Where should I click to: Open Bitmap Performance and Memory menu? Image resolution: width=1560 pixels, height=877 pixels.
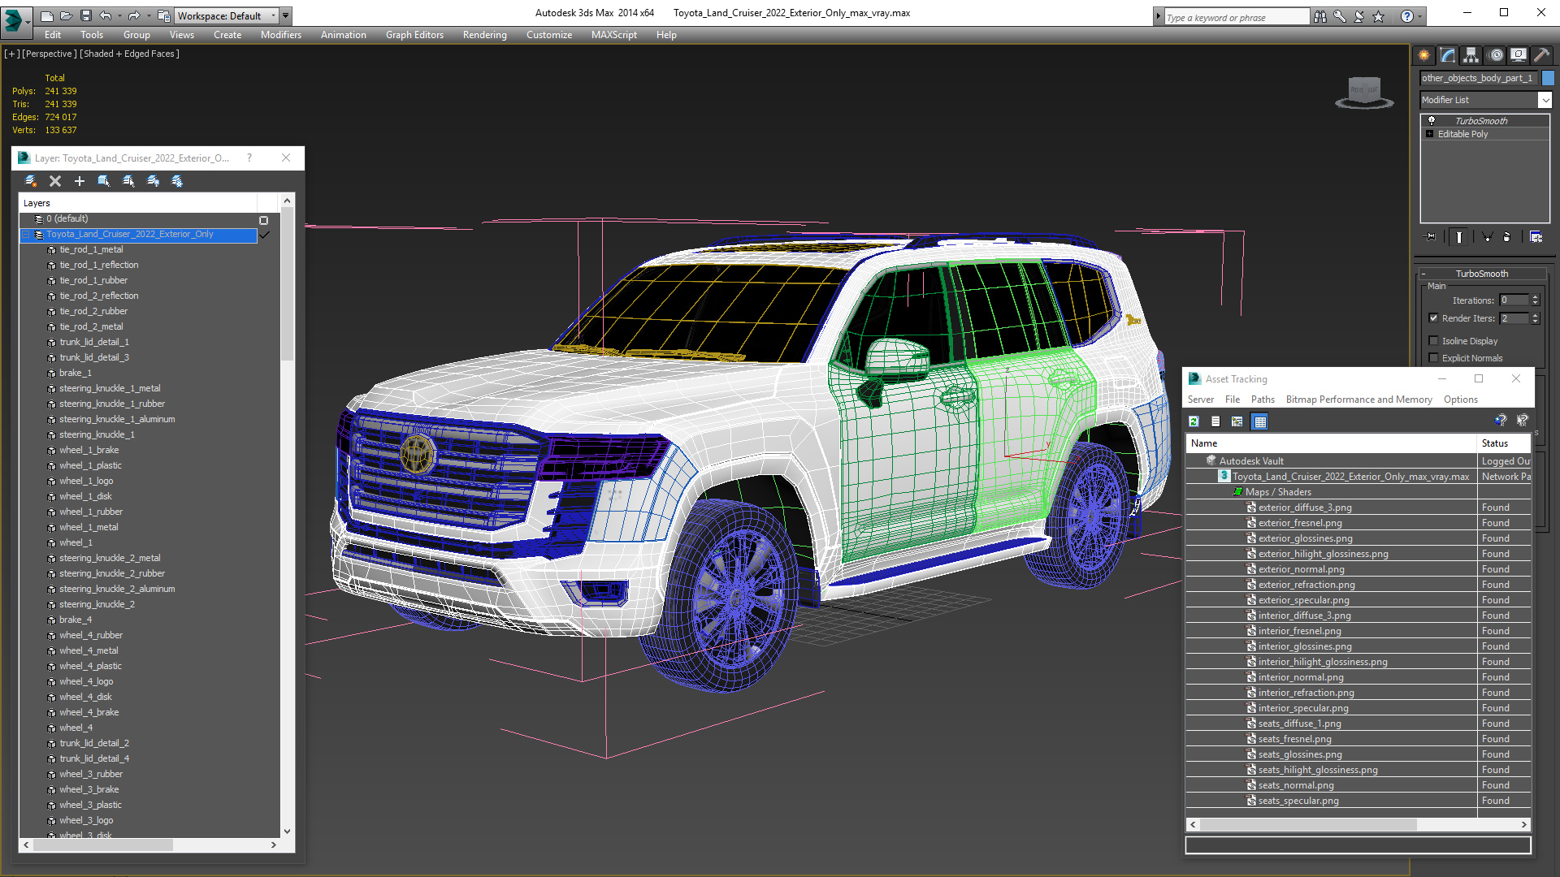click(x=1358, y=400)
